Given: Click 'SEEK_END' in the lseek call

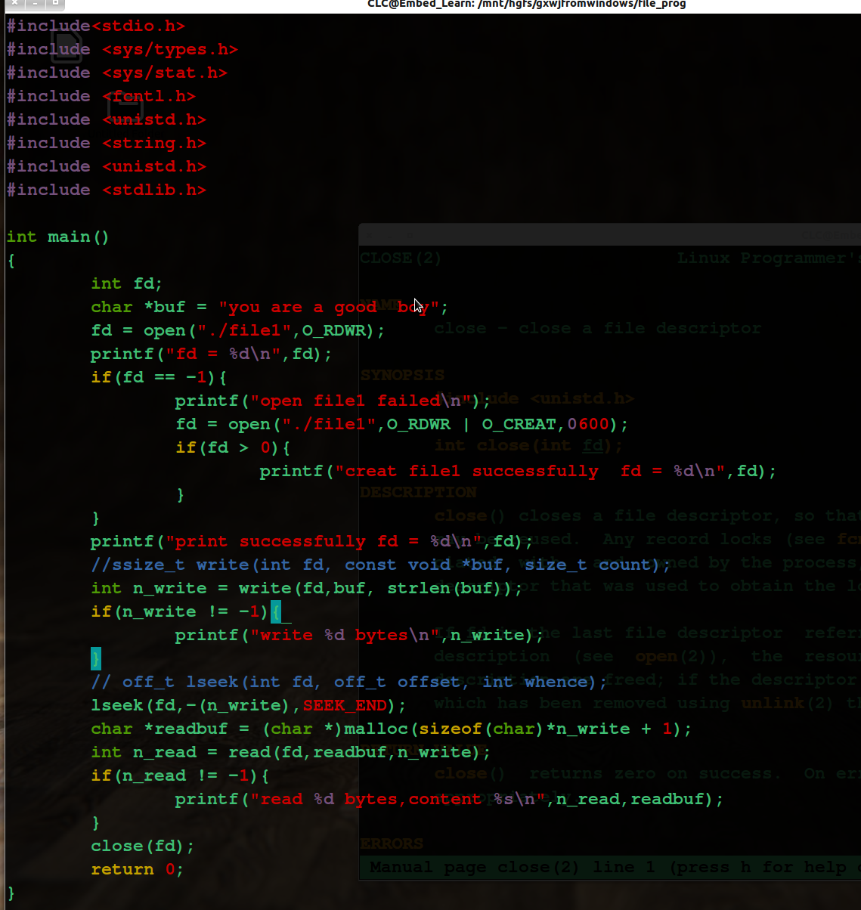Looking at the screenshot, I should (344, 705).
